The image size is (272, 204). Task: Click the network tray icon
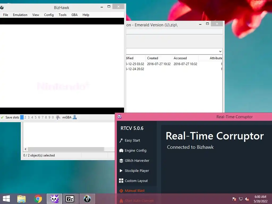coord(241,199)
